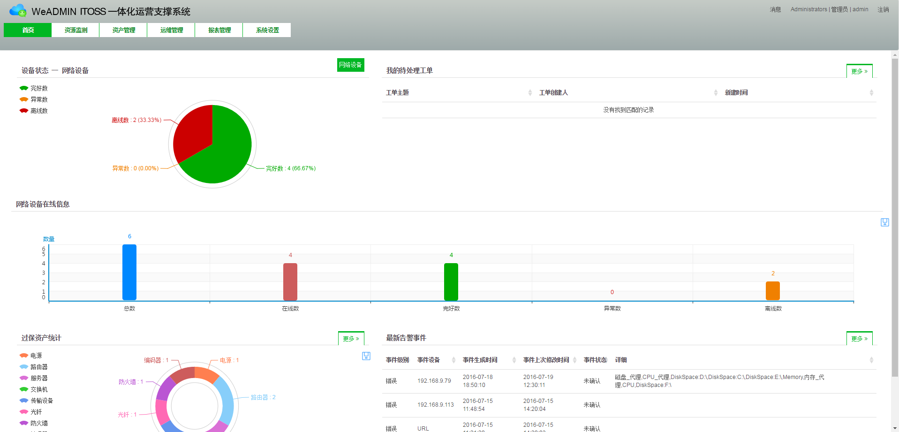Click the green 网络设备 button
Viewport: 899px width, 432px height.
click(x=351, y=65)
